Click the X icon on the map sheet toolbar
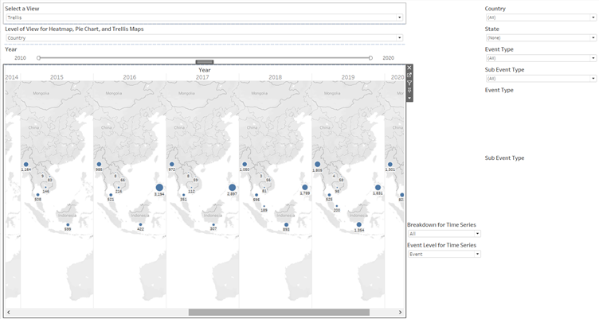Image resolution: width=599 pixels, height=319 pixels. tap(409, 68)
